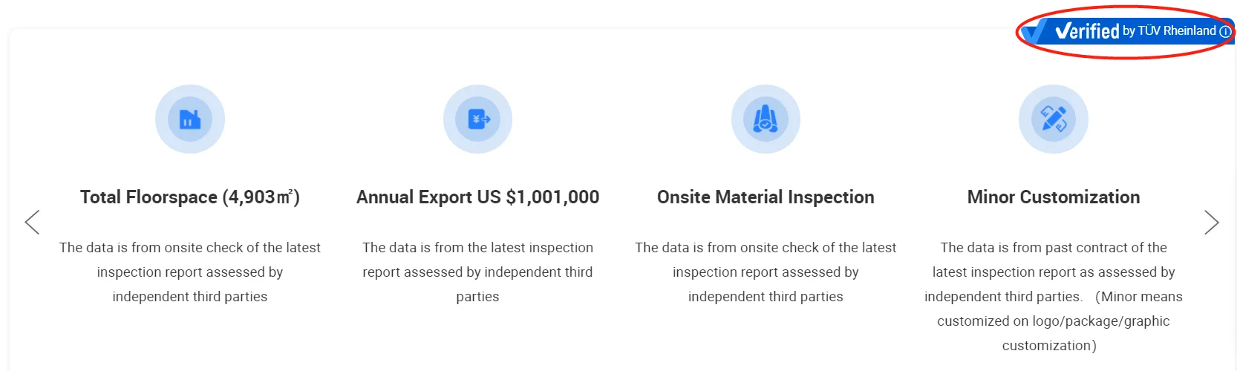Click the Annual Export currency icon
Image resolution: width=1237 pixels, height=371 pixels.
pos(478,119)
